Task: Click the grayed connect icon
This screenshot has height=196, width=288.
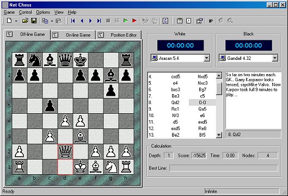Action: point(221,21)
